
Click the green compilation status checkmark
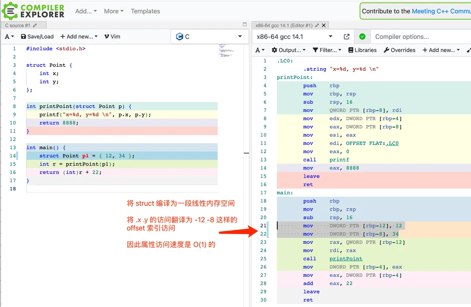click(x=362, y=37)
